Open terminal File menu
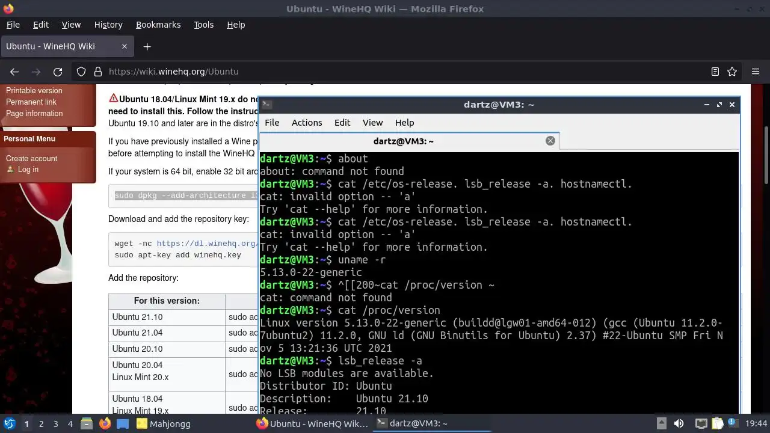The height and width of the screenshot is (433, 770). [272, 123]
